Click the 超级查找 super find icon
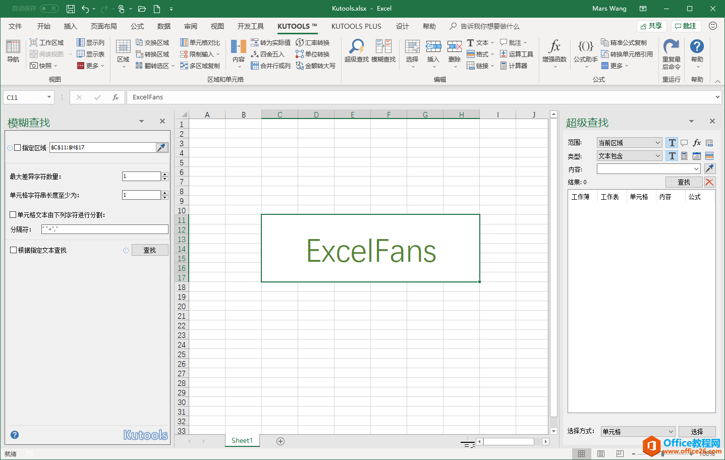725x460 pixels. coord(357,51)
